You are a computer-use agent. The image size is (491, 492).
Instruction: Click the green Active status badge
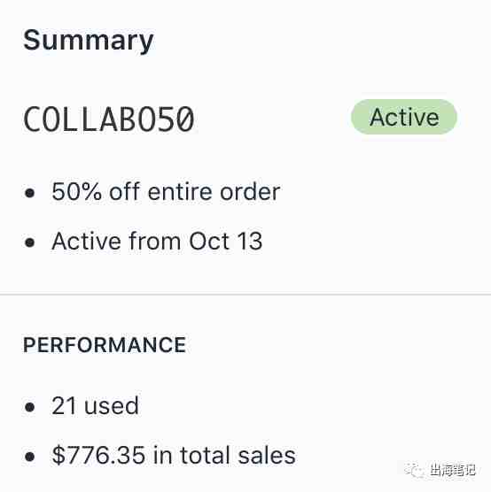[403, 117]
